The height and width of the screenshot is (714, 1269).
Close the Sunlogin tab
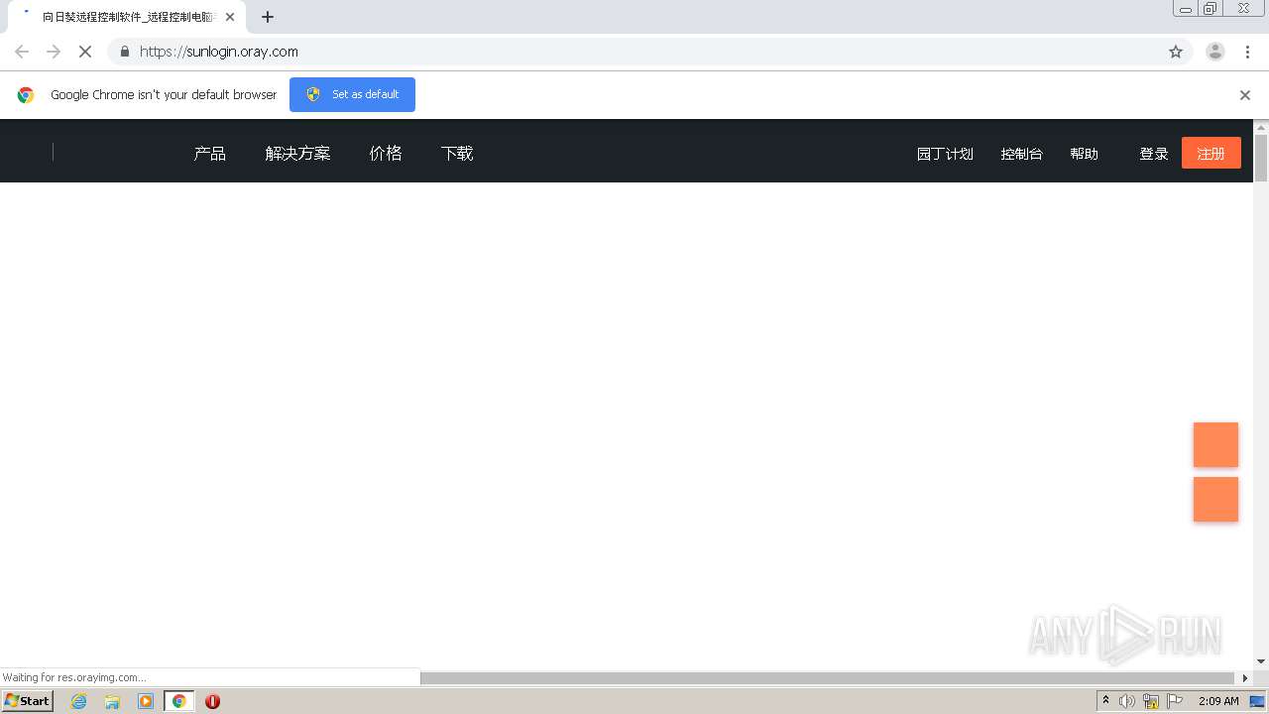pos(230,17)
